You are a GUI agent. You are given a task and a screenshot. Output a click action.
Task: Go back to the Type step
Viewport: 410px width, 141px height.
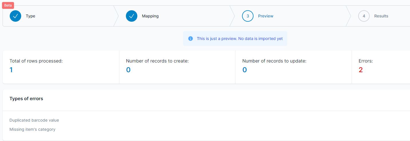pos(30,16)
